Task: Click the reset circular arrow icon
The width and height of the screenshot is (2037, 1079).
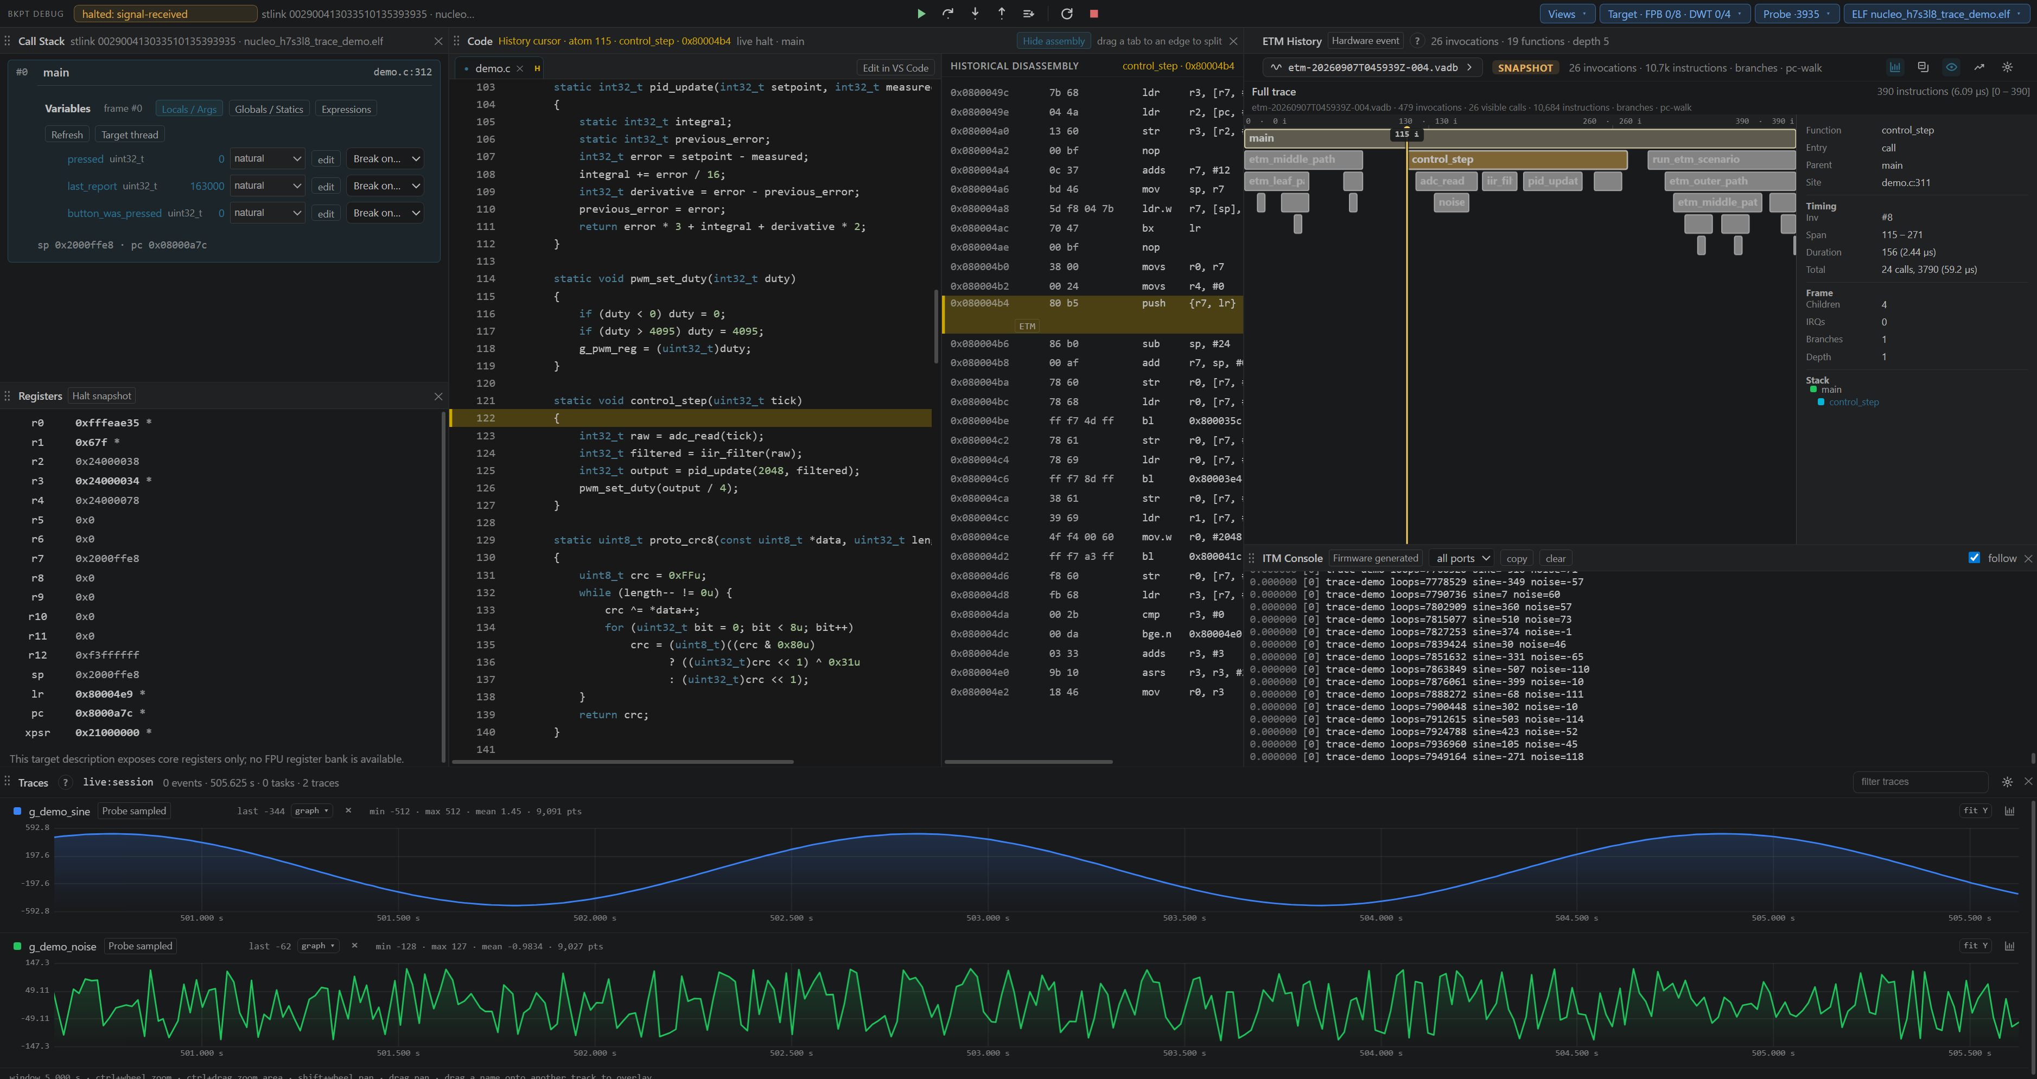Action: tap(1067, 14)
